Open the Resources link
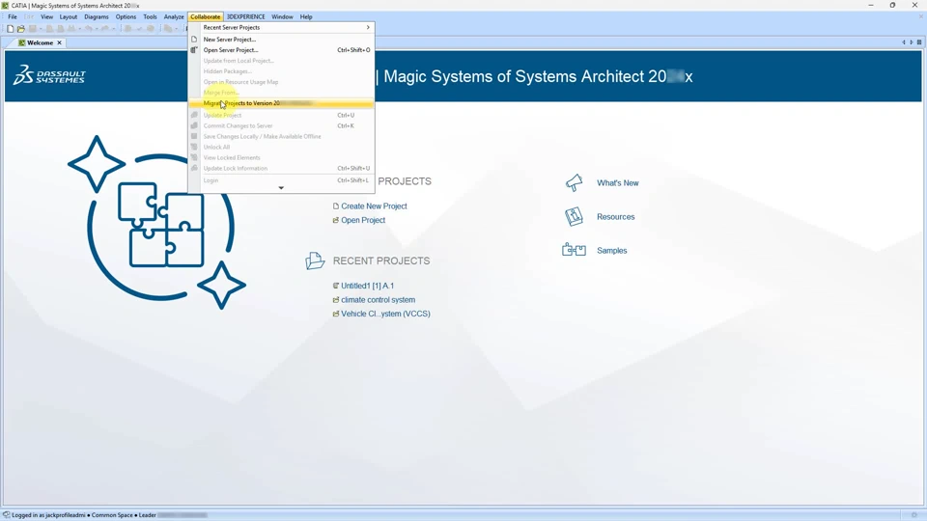 (x=615, y=217)
